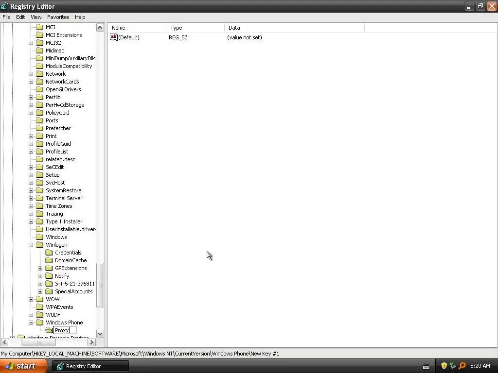498x373 pixels.
Task: Click the Registry Editor title bar icon
Action: [4, 6]
